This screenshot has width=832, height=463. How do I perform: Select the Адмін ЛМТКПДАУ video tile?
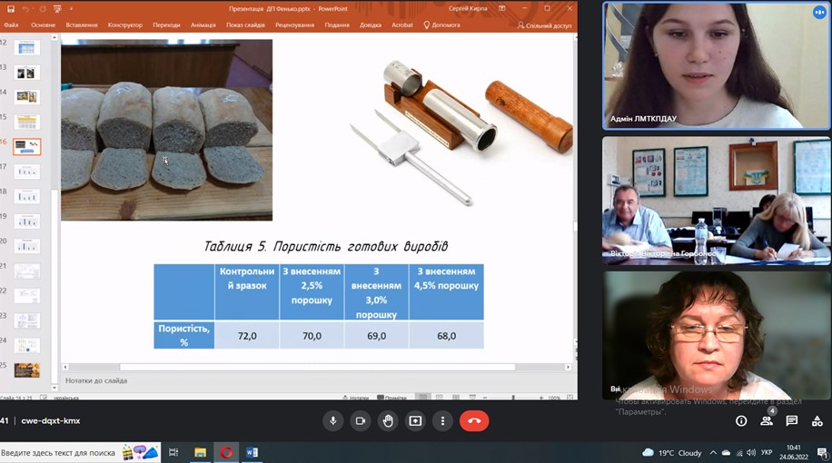point(717,65)
